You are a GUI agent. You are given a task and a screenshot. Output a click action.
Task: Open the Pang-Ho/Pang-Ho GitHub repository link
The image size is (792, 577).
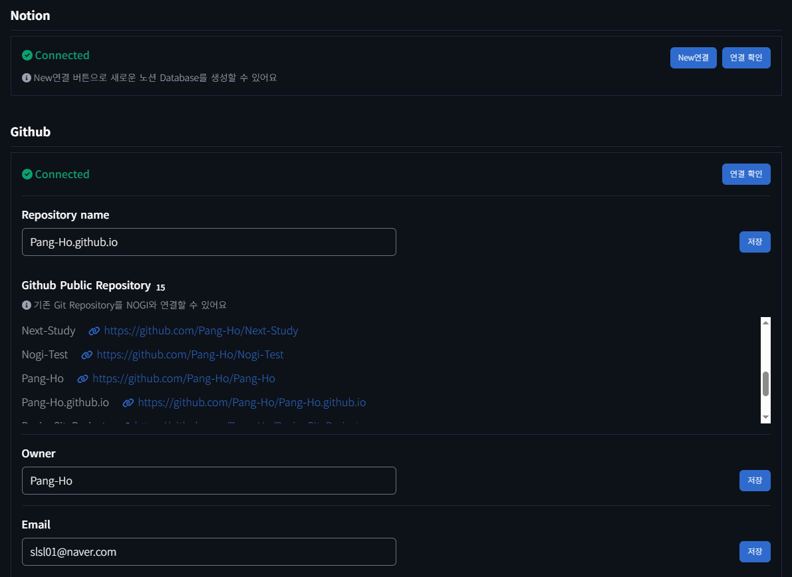pos(184,379)
